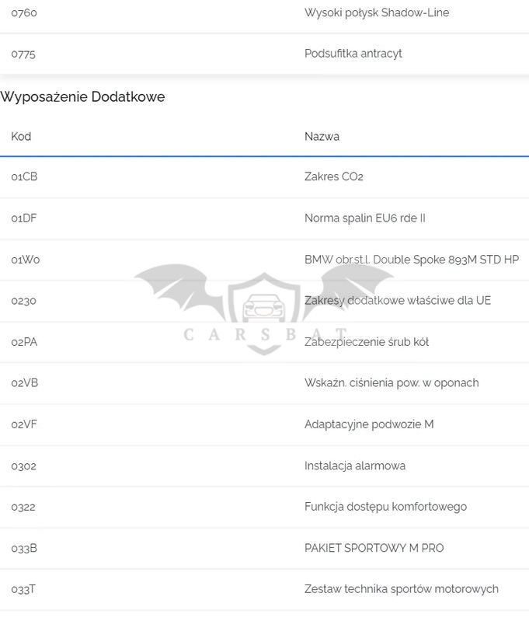529x621 pixels.
Task: Click the 'Instalacja alarmowa' row name
Action: (x=355, y=466)
